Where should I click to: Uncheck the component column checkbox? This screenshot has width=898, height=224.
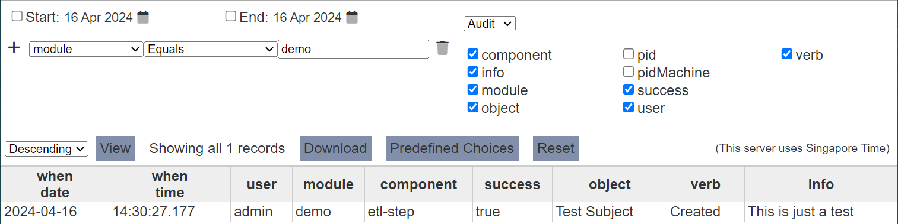coord(473,54)
